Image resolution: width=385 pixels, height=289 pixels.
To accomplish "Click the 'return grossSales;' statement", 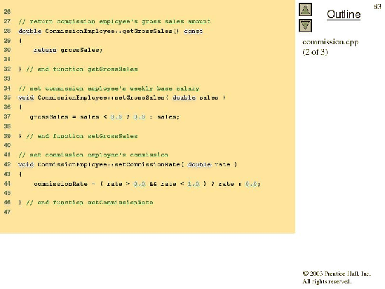I will (x=68, y=50).
